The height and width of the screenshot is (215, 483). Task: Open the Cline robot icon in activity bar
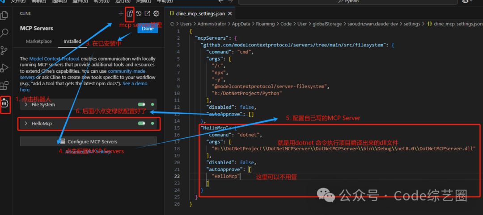click(x=4, y=104)
